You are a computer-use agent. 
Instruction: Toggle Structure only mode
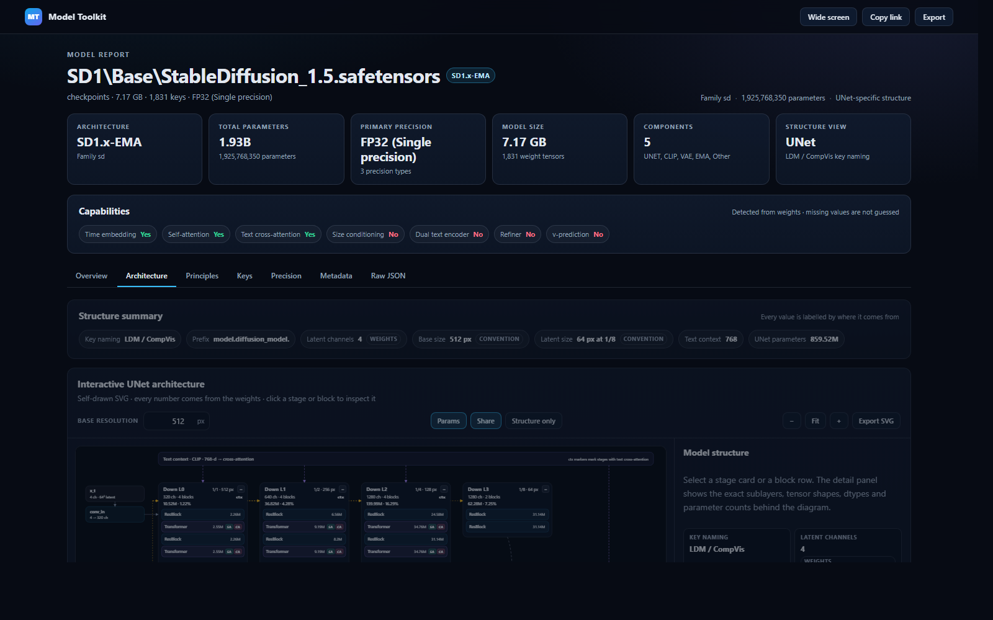[x=533, y=421]
